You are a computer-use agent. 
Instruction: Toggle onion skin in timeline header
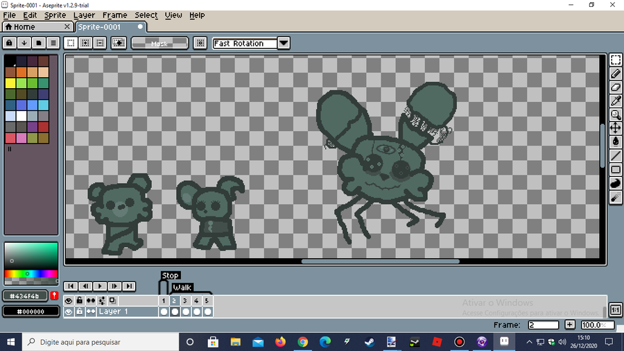tap(112, 300)
